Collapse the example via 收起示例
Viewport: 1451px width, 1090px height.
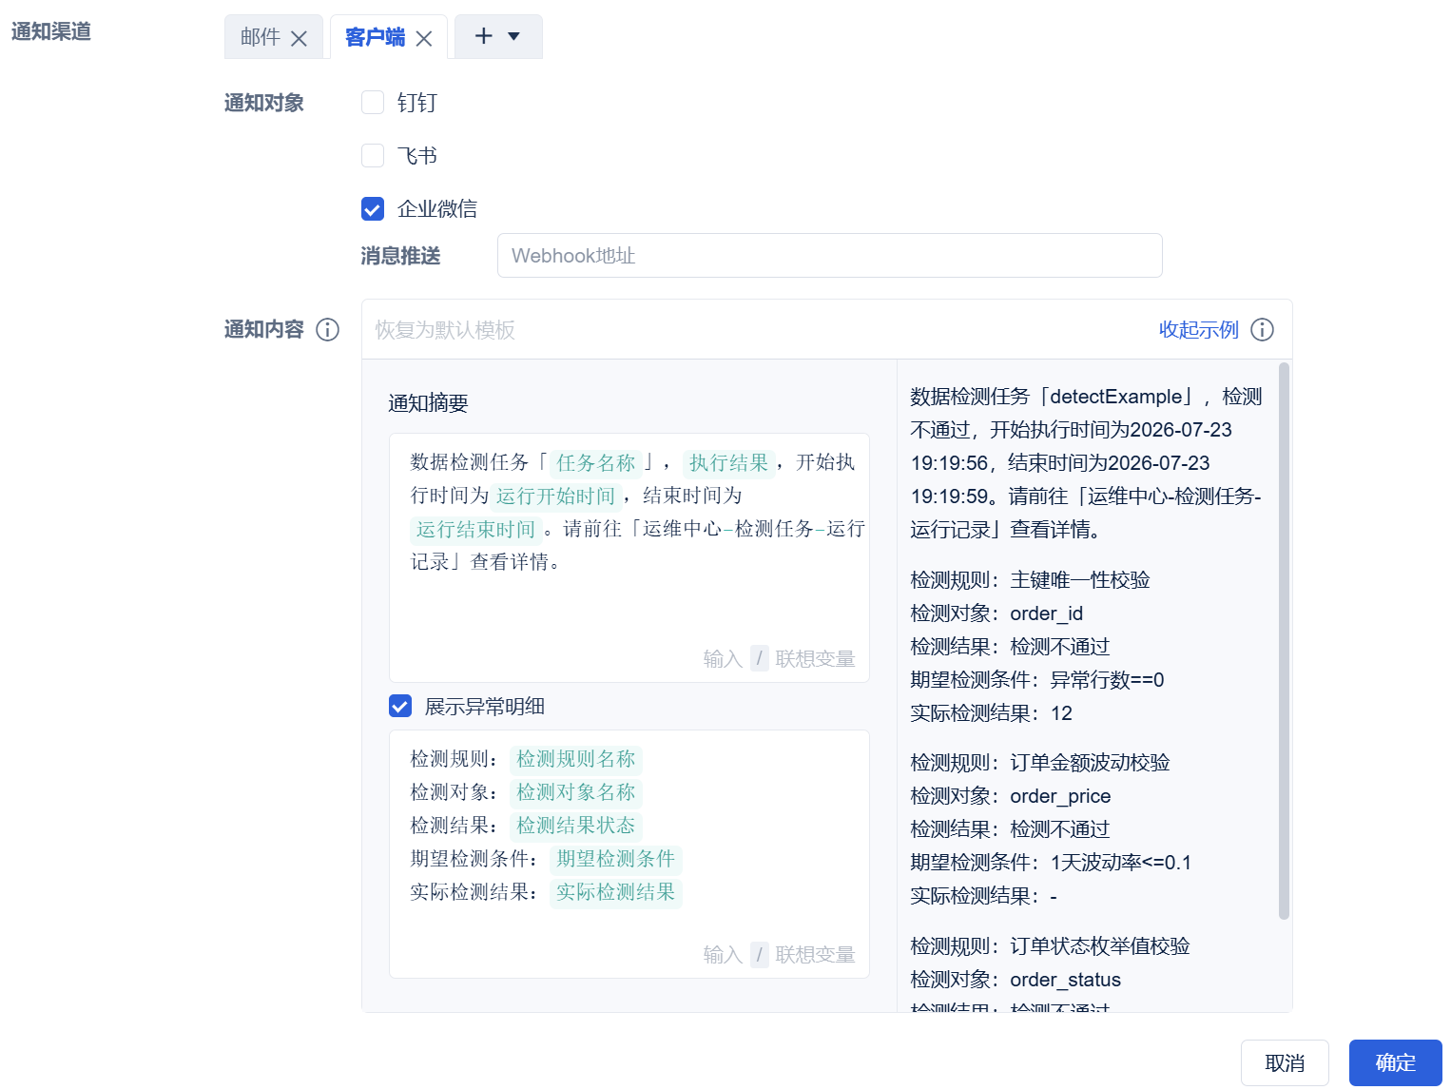coord(1198,329)
